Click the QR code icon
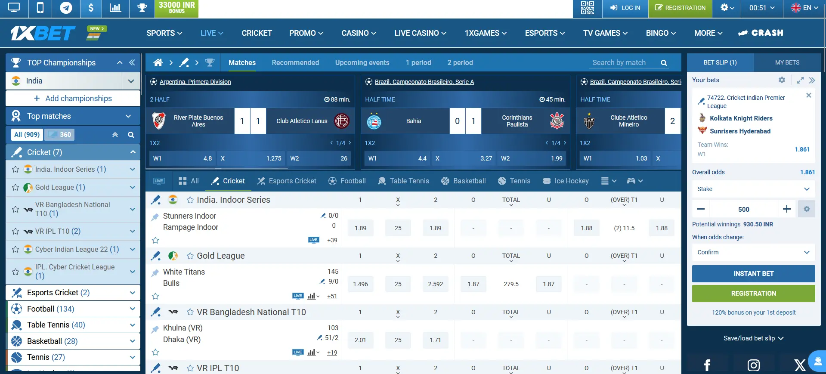Viewport: 826px width, 374px height. point(587,8)
